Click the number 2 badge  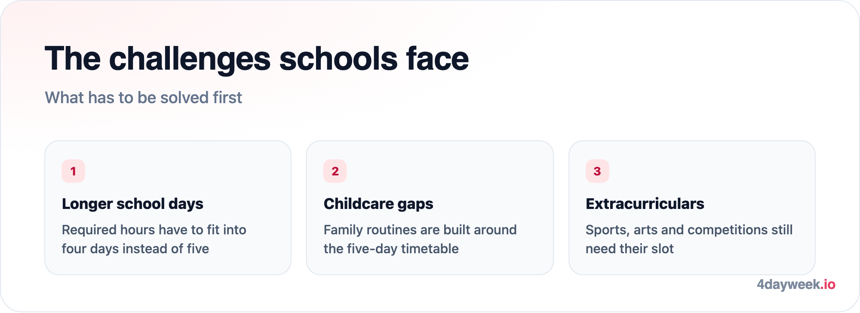(335, 171)
